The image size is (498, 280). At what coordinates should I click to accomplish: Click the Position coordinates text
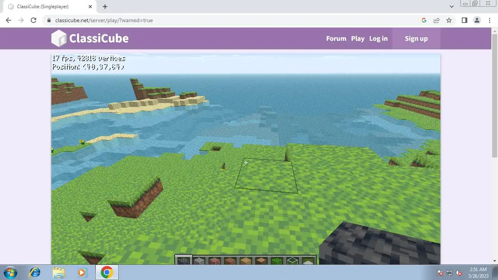(x=88, y=67)
